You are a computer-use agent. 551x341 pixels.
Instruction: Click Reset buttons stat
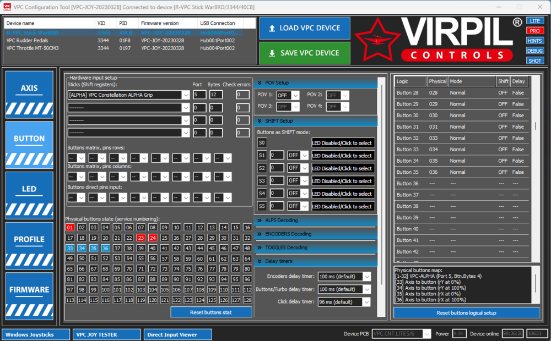(211, 312)
